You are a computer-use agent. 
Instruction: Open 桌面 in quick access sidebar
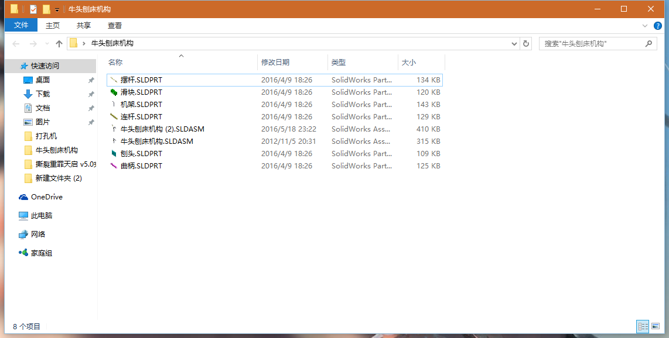click(43, 80)
